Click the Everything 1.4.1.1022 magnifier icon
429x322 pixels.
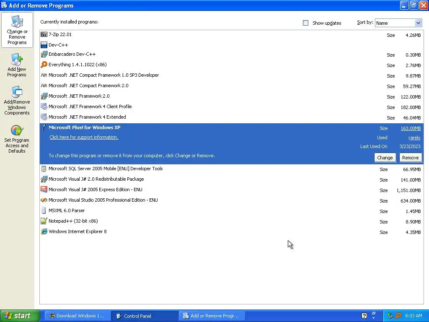[44, 65]
